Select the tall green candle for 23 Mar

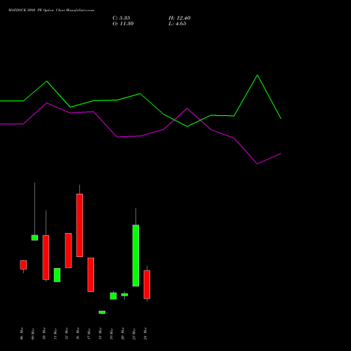pyautogui.click(x=135, y=256)
